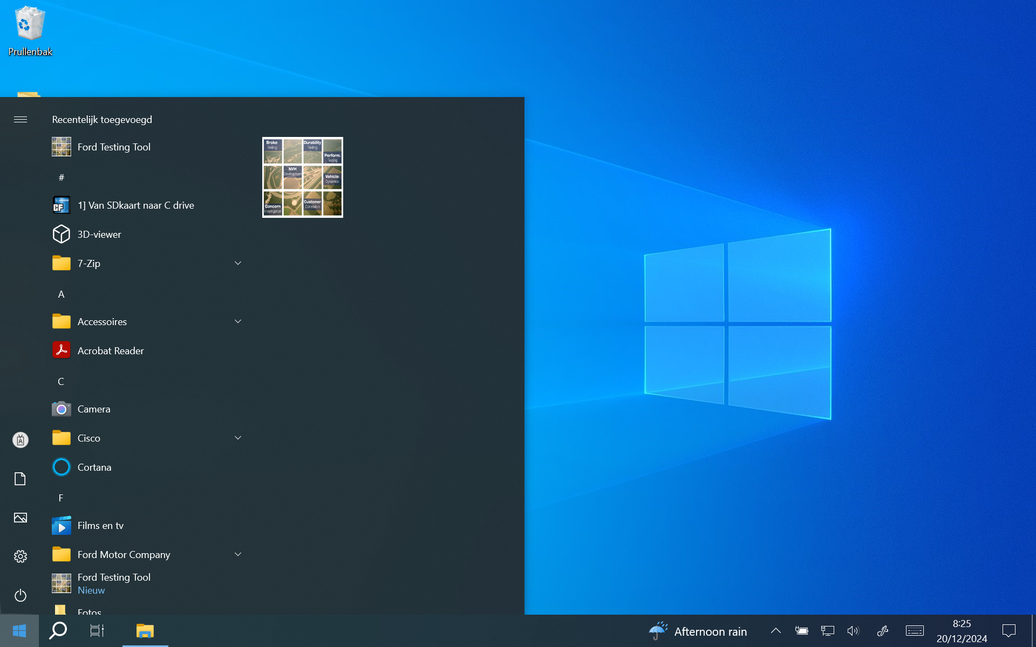Viewport: 1036px width, 647px height.
Task: Launch Acrobat Reader
Action: [x=148, y=351]
